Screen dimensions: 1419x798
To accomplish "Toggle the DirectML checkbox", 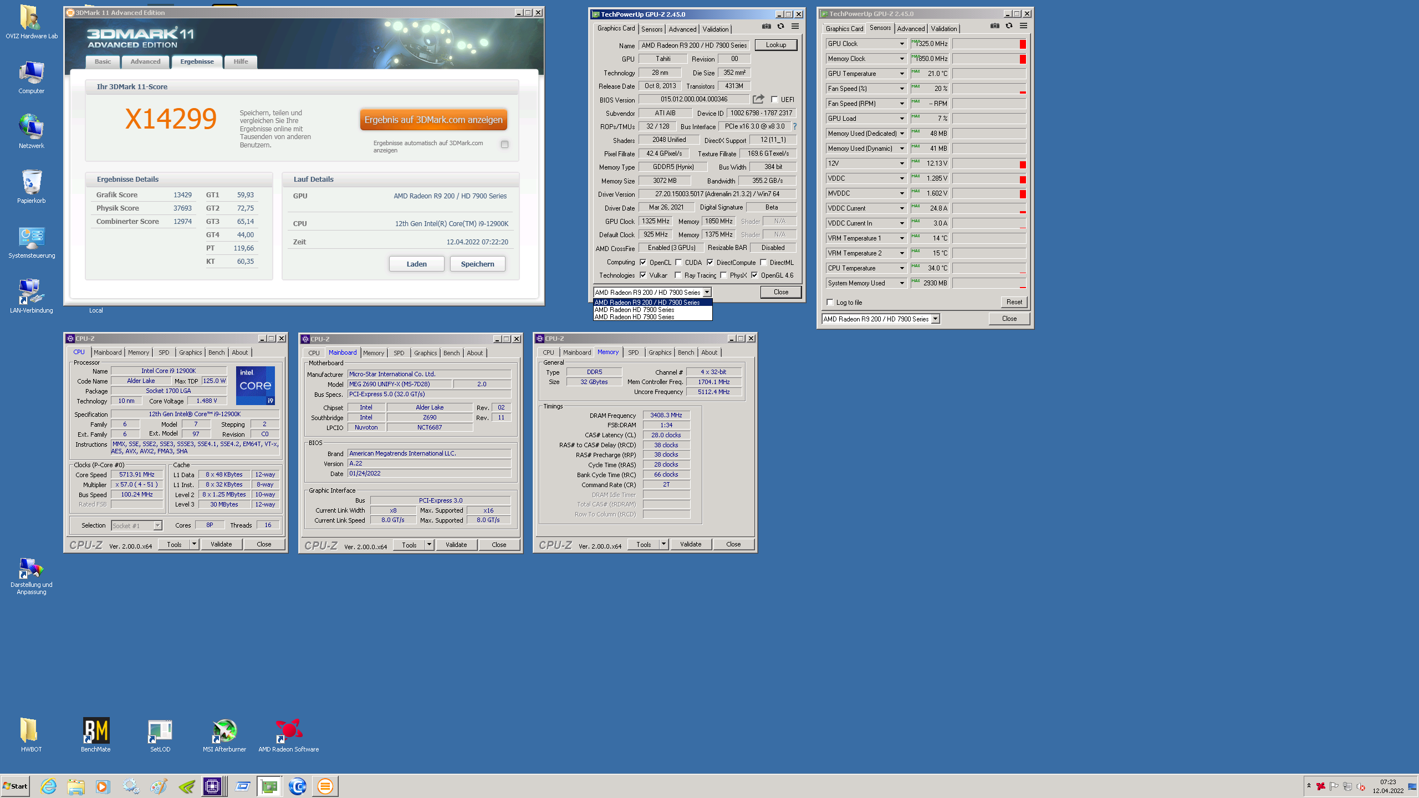I will (x=763, y=263).
